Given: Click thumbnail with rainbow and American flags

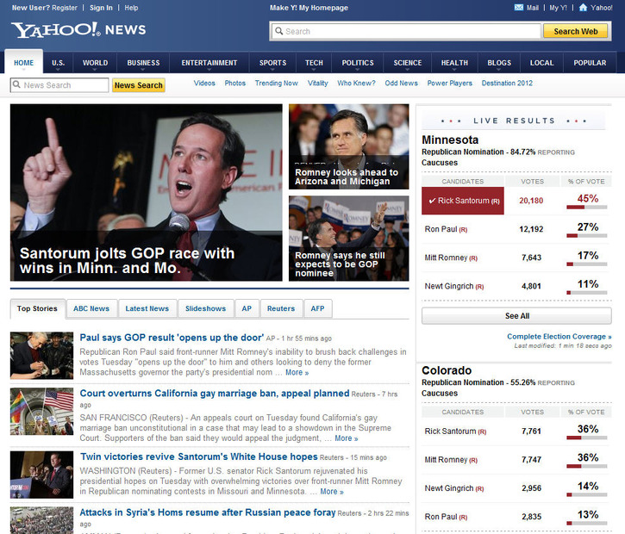Looking at the screenshot, I should pos(42,412).
